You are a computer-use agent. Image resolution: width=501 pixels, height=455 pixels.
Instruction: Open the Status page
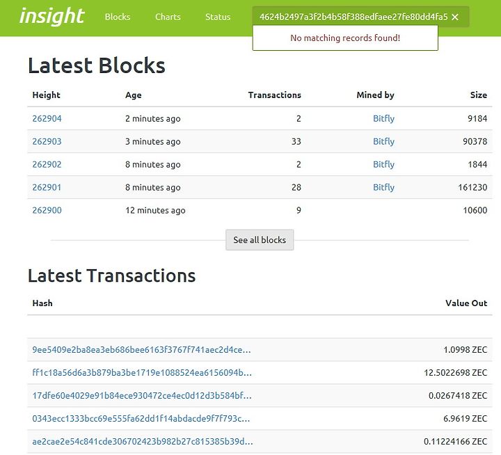(218, 17)
